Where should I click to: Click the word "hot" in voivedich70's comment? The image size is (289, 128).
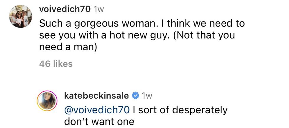pos(123,36)
